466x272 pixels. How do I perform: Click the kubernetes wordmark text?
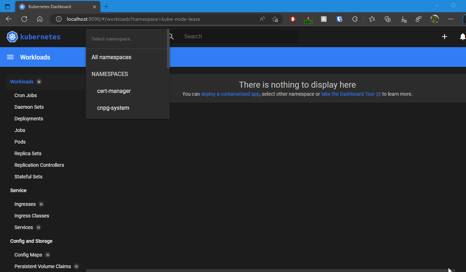40,37
